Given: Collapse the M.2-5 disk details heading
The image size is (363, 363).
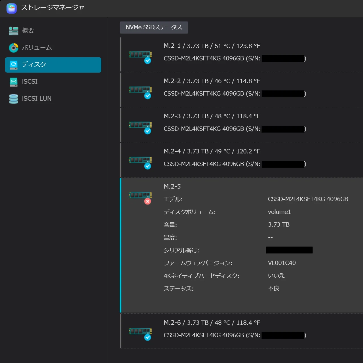Looking at the screenshot, I should click(x=172, y=187).
